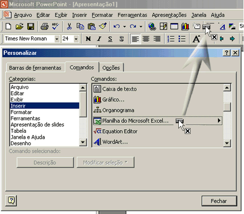Toggle align right paragraph button
The image size is (244, 214).
157,39
